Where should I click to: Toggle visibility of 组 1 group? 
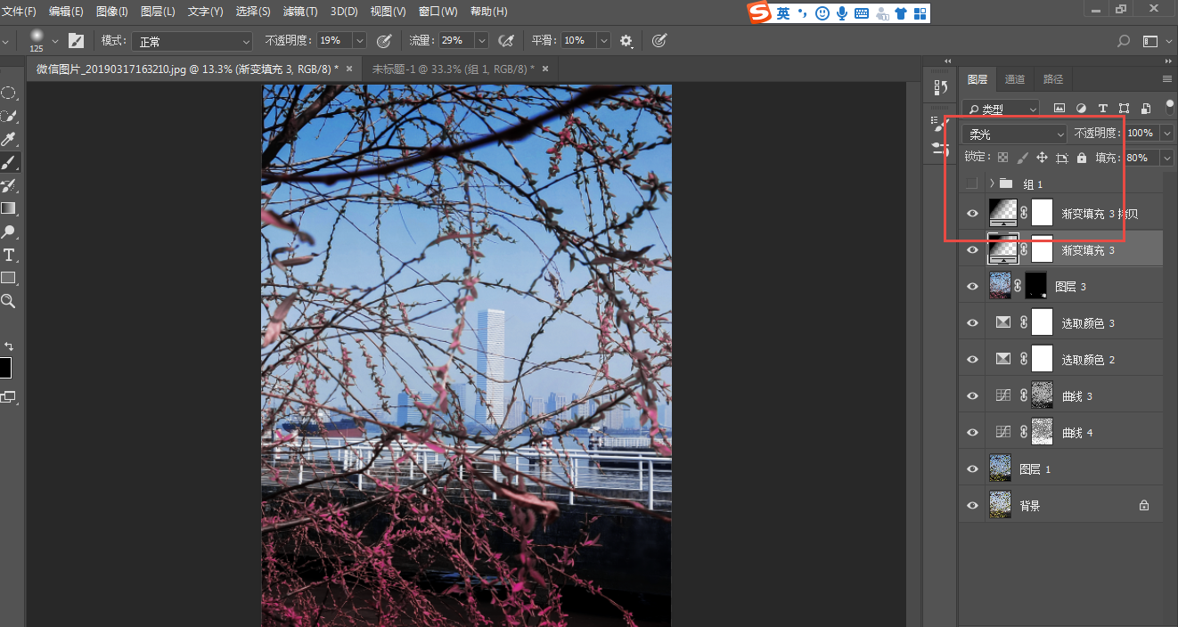[x=972, y=183]
